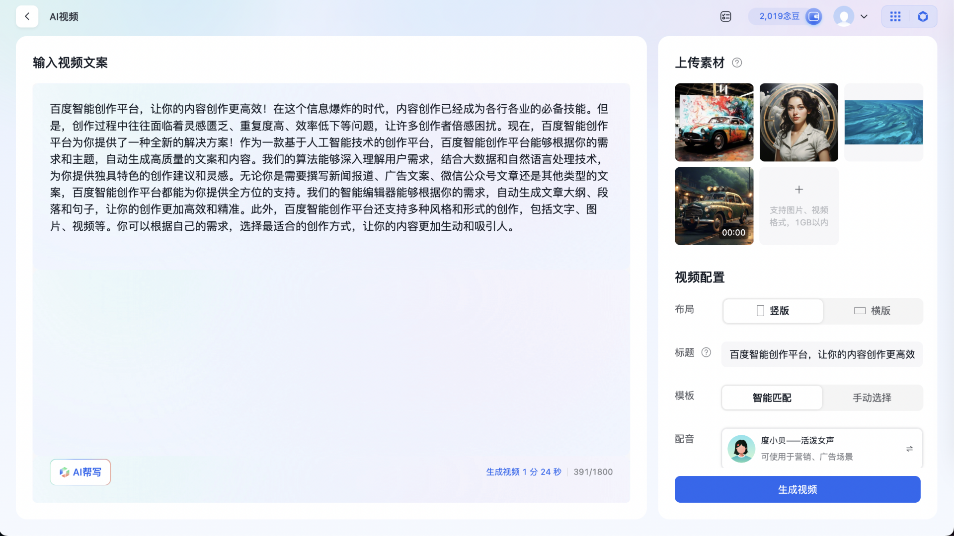
Task: Open the account dropdown chevron
Action: click(x=864, y=16)
